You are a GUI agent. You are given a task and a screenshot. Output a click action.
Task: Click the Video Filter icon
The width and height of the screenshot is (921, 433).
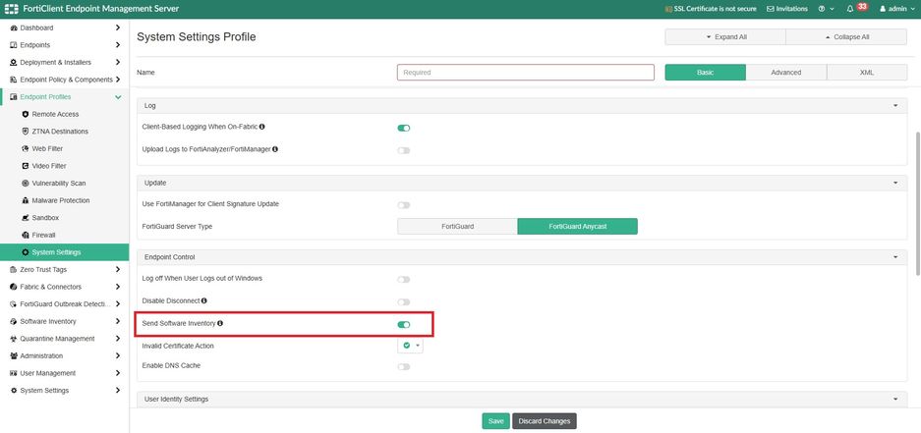(x=26, y=166)
